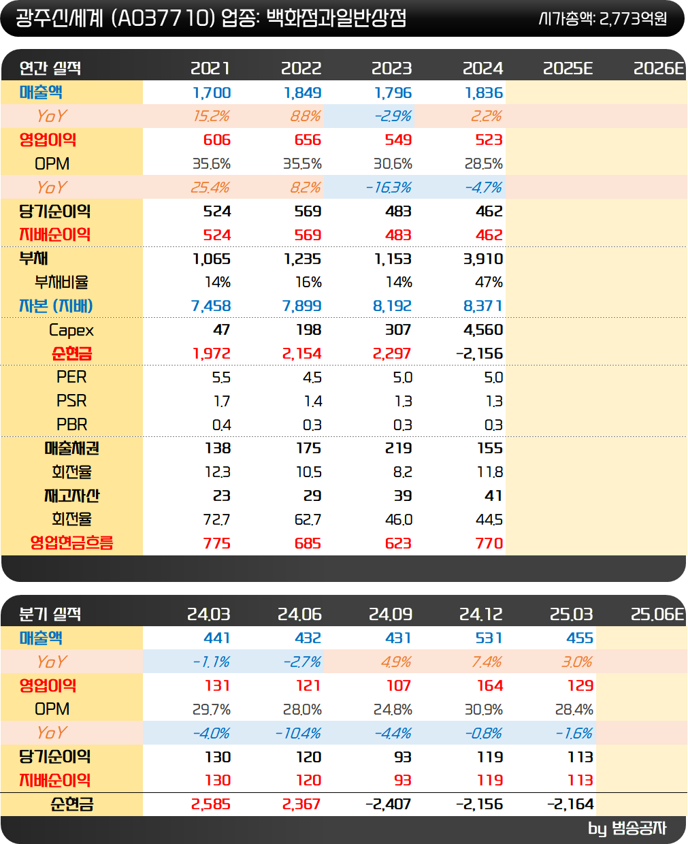Click the Capex value 4,560

coord(484,330)
